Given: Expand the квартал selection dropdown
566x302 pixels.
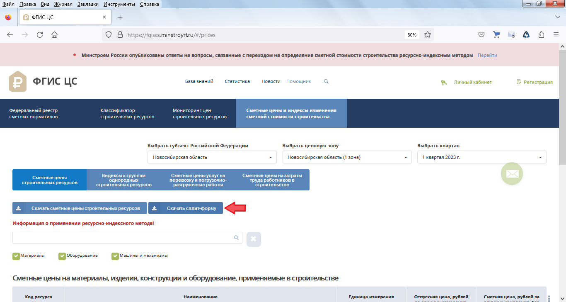Looking at the screenshot, I should (x=482, y=157).
